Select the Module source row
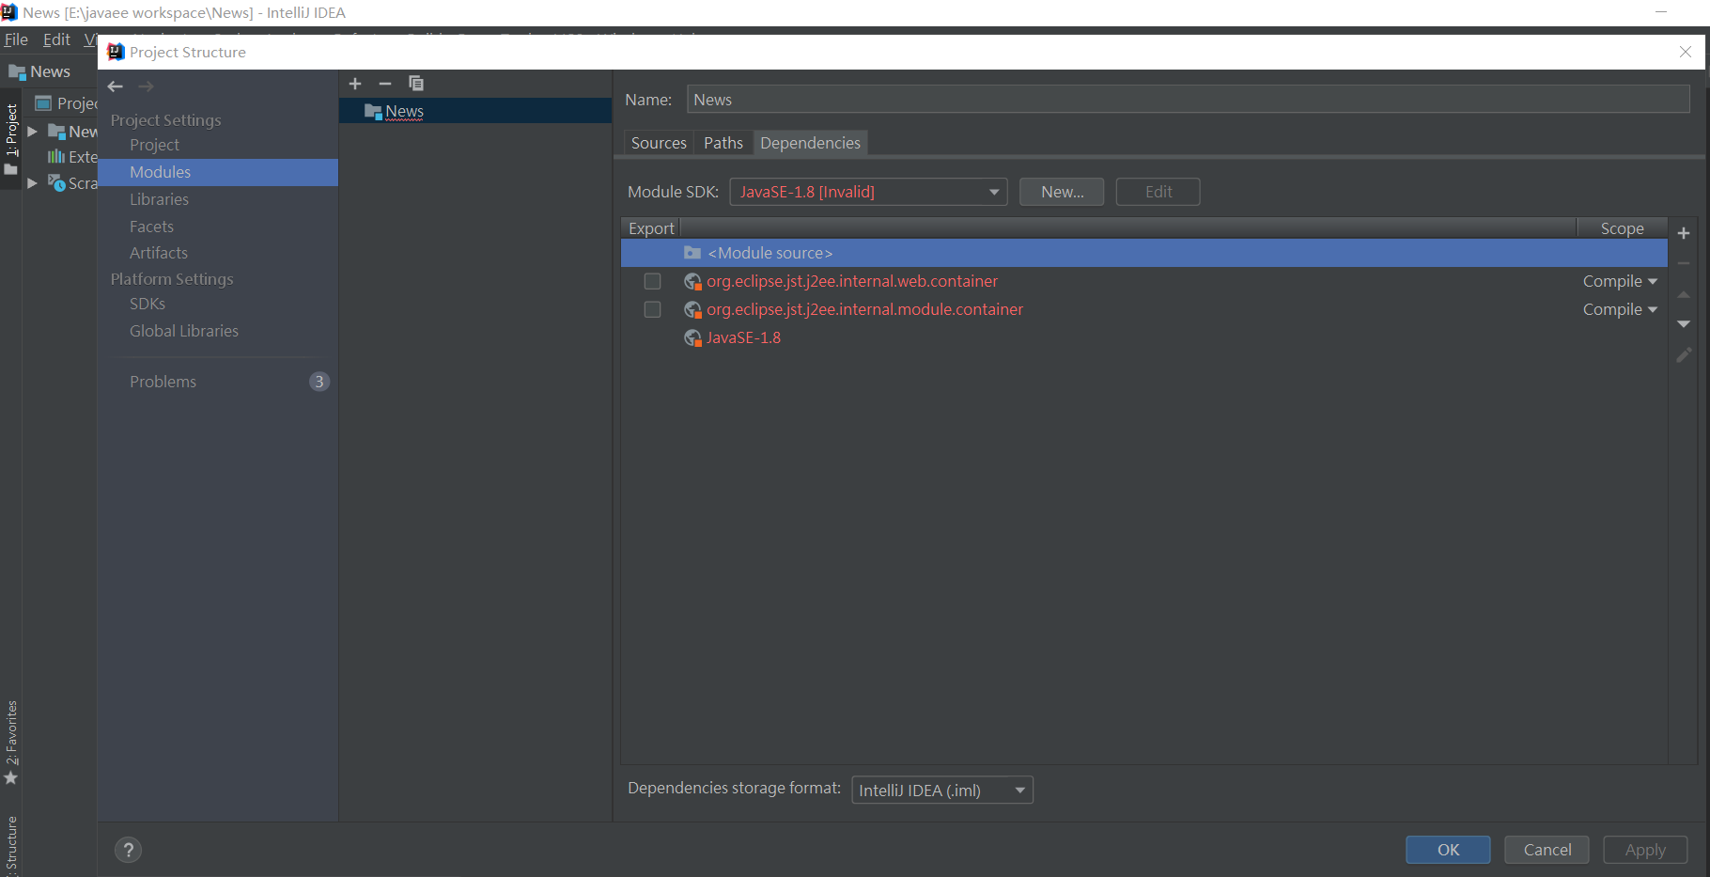Screen dimensions: 1710x877 point(1143,253)
